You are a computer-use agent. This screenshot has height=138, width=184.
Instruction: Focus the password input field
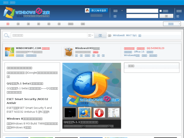(142, 16)
